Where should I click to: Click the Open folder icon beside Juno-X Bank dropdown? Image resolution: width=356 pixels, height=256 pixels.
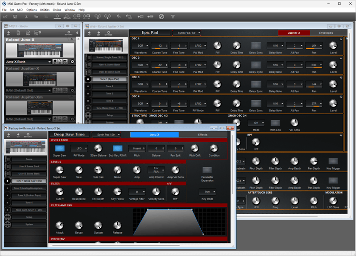coord(65,62)
